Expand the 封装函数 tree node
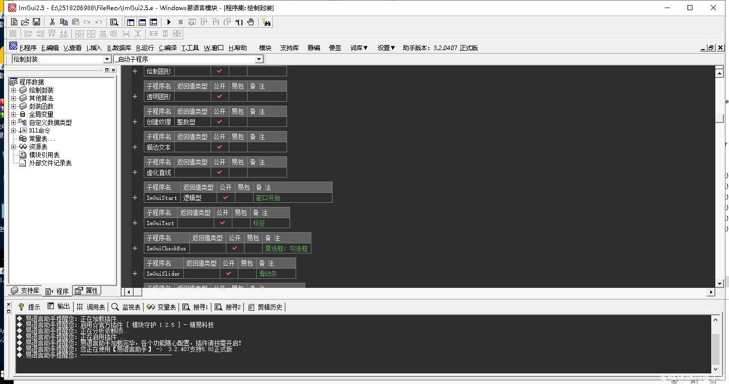 [14, 106]
